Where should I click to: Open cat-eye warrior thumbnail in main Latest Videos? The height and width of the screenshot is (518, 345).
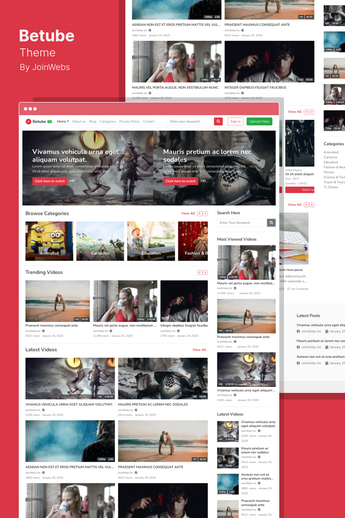pyautogui.click(x=70, y=378)
